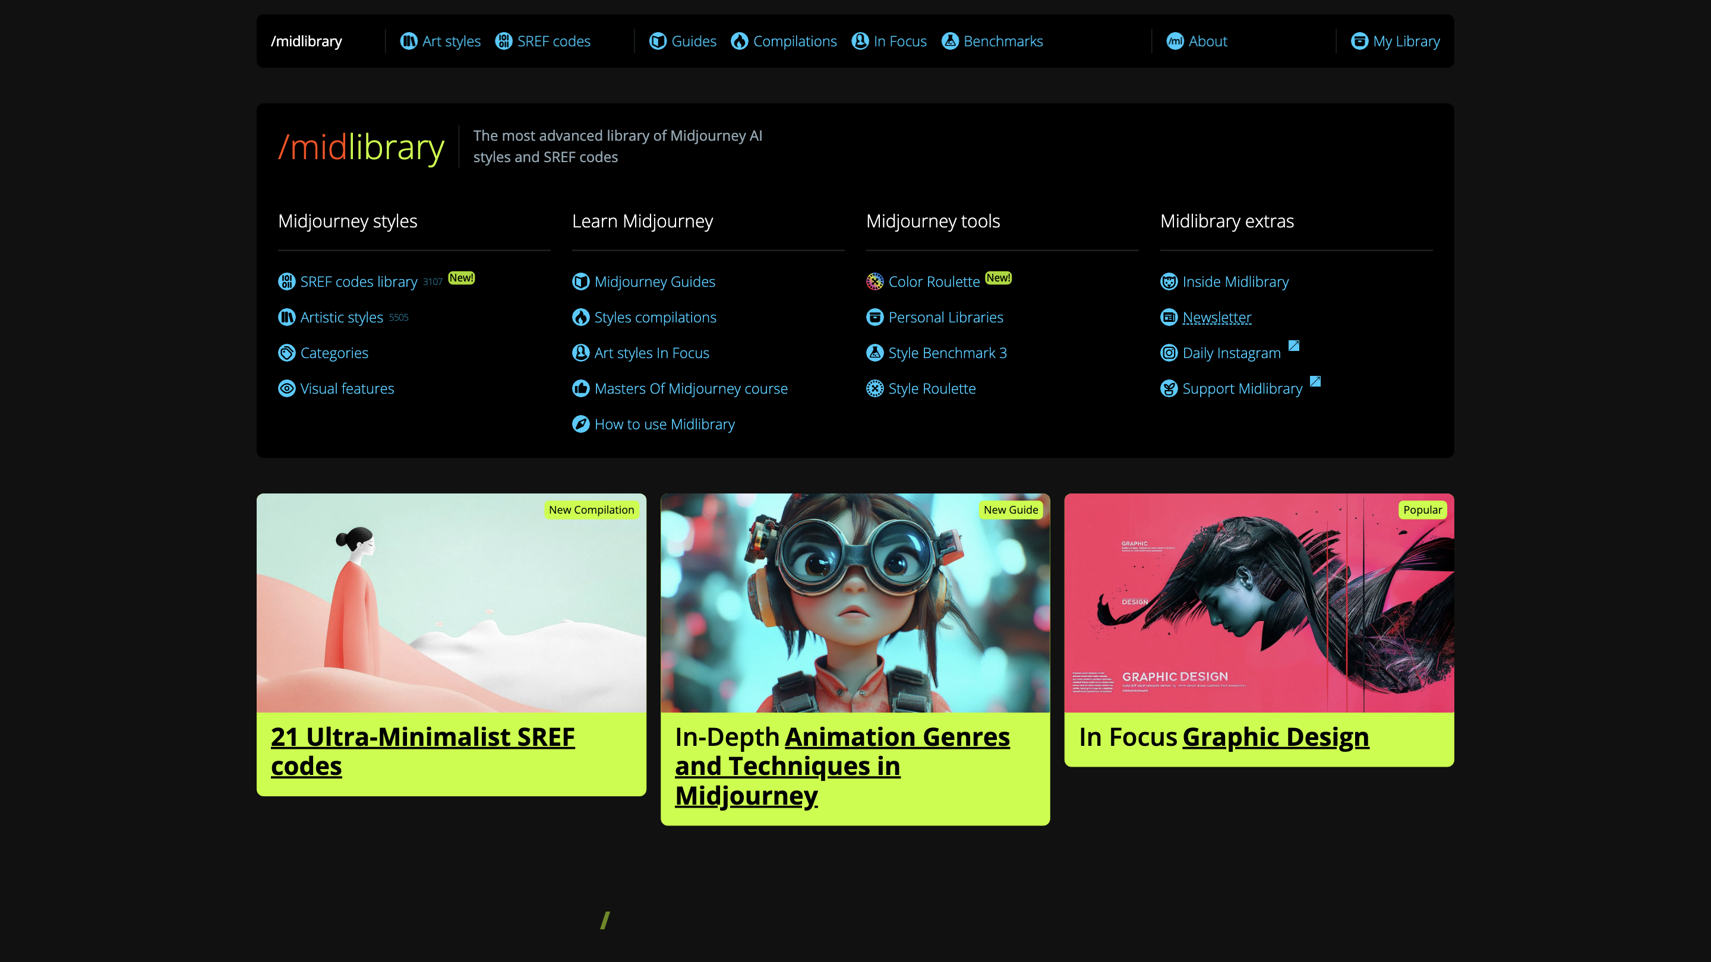This screenshot has width=1711, height=962.
Task: Click the Inside Midlibrary icon
Action: (x=1169, y=281)
